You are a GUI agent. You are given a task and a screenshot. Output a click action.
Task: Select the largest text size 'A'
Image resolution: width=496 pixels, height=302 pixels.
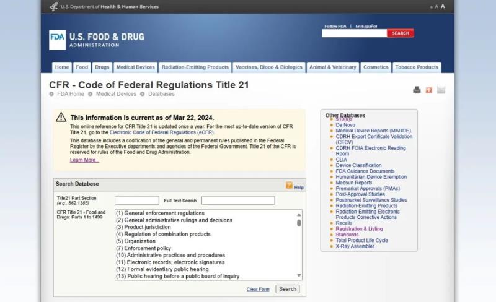tap(443, 7)
